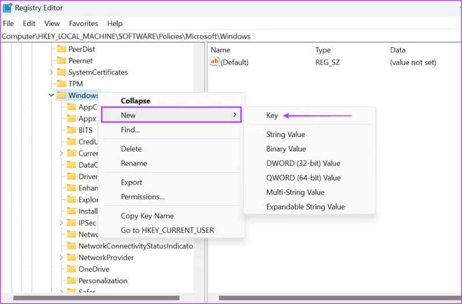Select the (Default) value name
The image size is (462, 304).
pyautogui.click(x=234, y=62)
